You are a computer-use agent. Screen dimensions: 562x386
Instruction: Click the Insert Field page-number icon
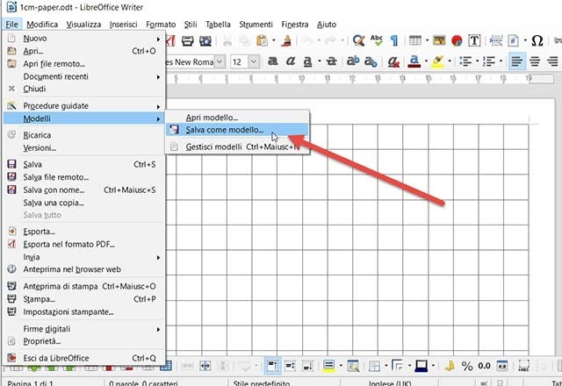[513, 41]
